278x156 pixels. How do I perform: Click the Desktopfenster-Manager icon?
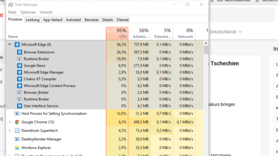tap(17, 139)
